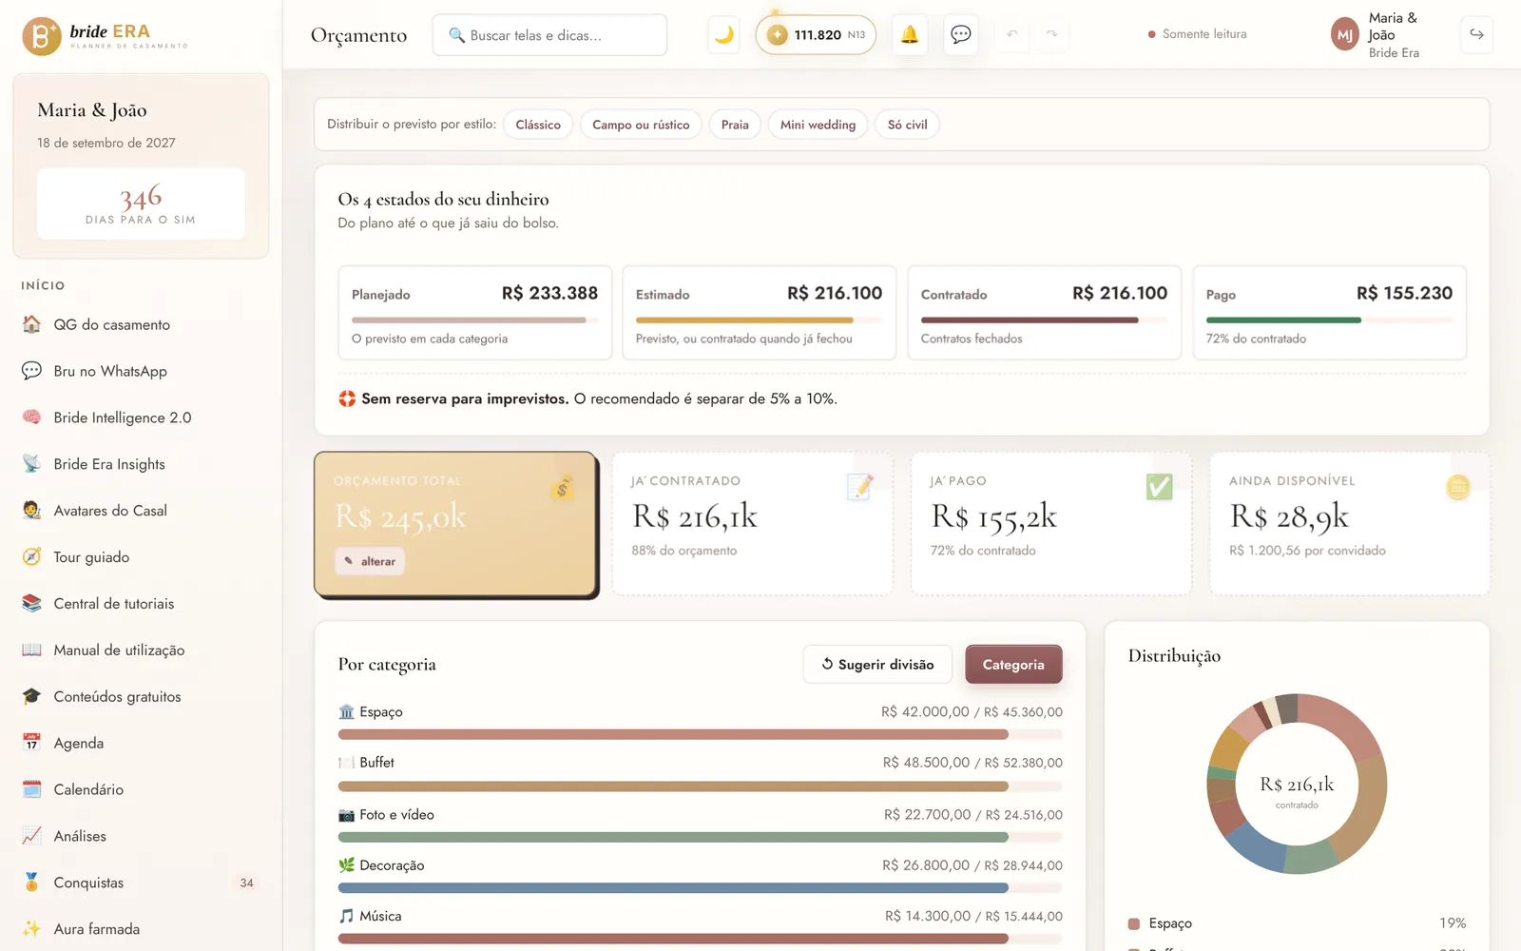Click the Análises chart icon
1521x951 pixels.
click(31, 836)
